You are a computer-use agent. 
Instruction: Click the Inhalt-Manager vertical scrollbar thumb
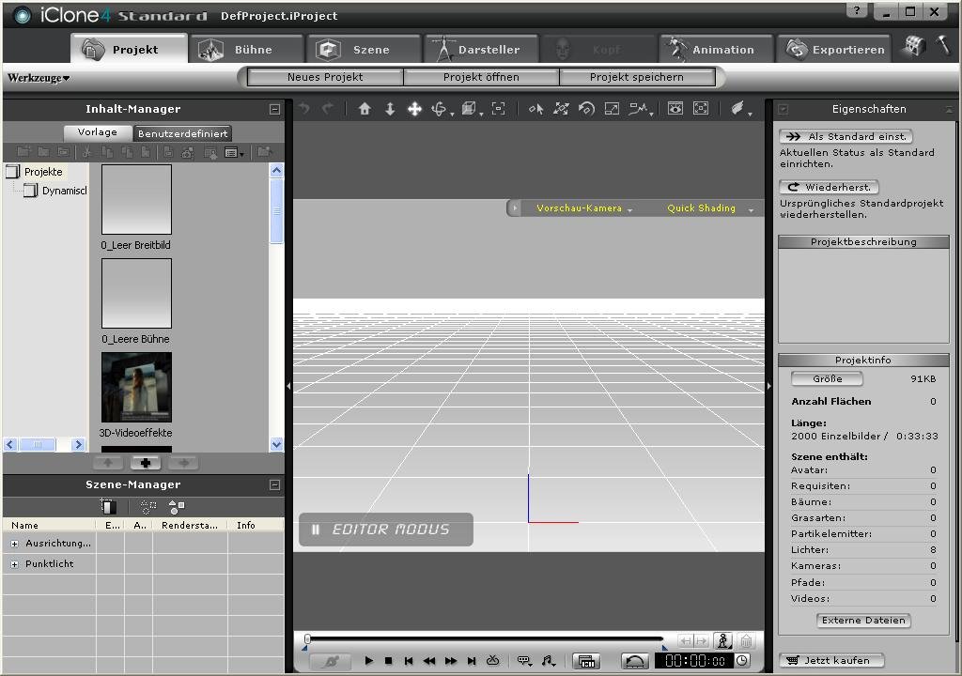tap(277, 210)
